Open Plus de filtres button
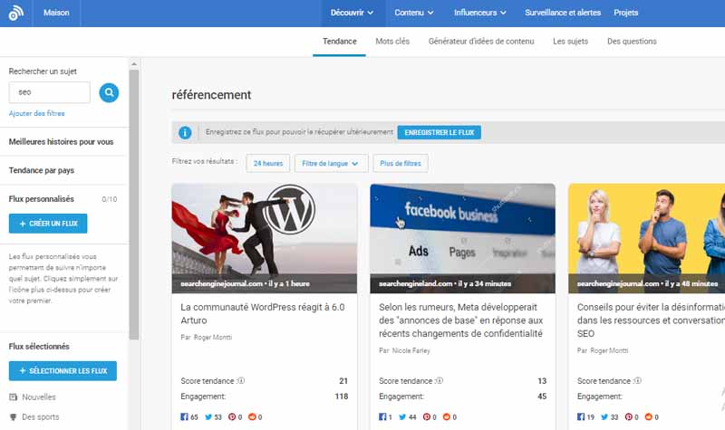This screenshot has width=725, height=430. point(401,163)
